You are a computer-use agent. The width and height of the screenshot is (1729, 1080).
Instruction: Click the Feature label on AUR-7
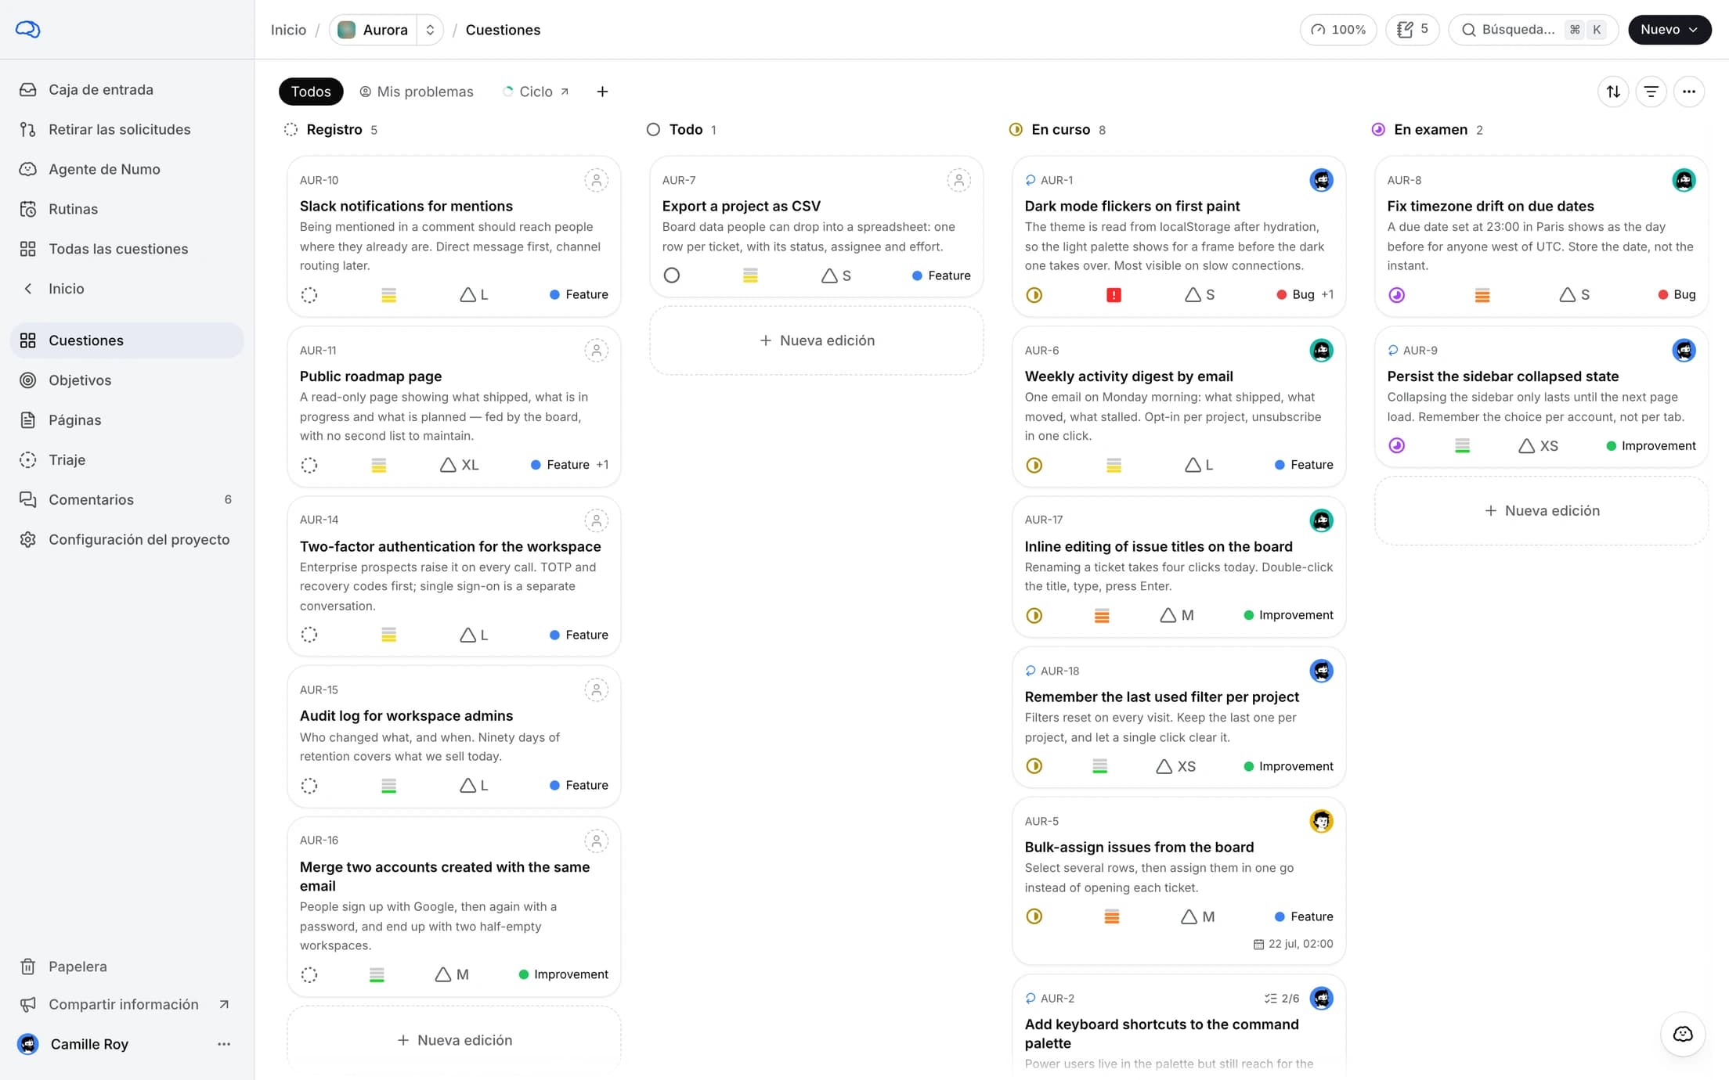[941, 275]
